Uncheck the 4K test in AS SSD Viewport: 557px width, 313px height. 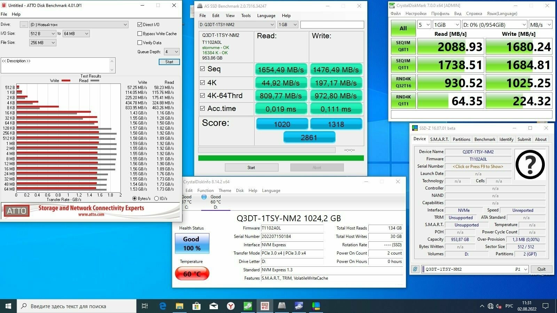click(202, 82)
